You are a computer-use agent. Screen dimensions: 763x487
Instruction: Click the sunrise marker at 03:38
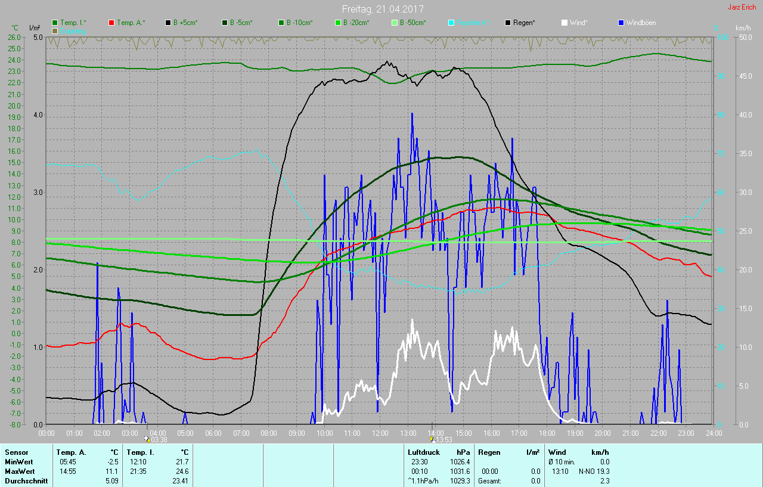[x=147, y=438]
